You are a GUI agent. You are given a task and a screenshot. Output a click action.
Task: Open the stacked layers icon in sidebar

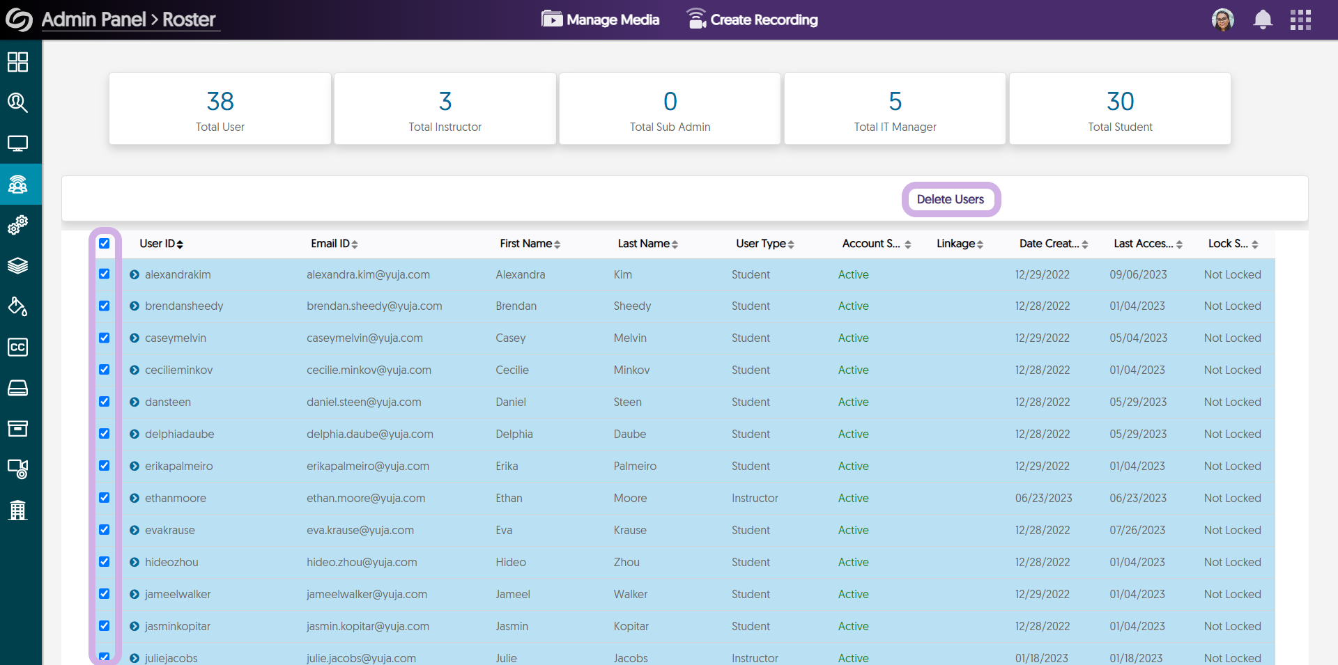(x=17, y=266)
